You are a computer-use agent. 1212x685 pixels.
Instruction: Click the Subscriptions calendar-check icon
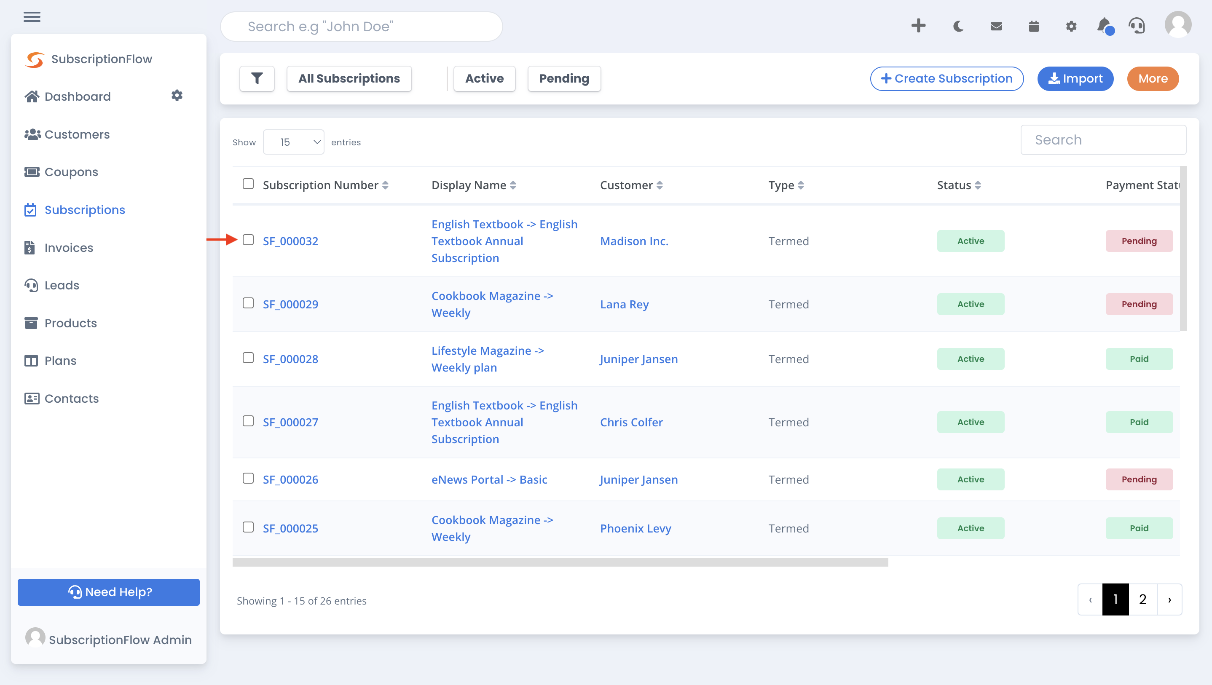tap(30, 210)
